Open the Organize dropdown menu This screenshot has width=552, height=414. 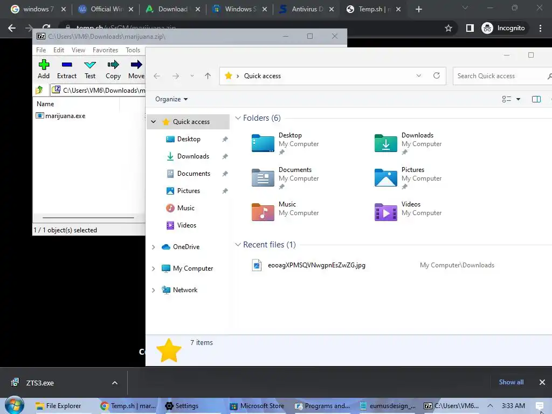tap(171, 99)
